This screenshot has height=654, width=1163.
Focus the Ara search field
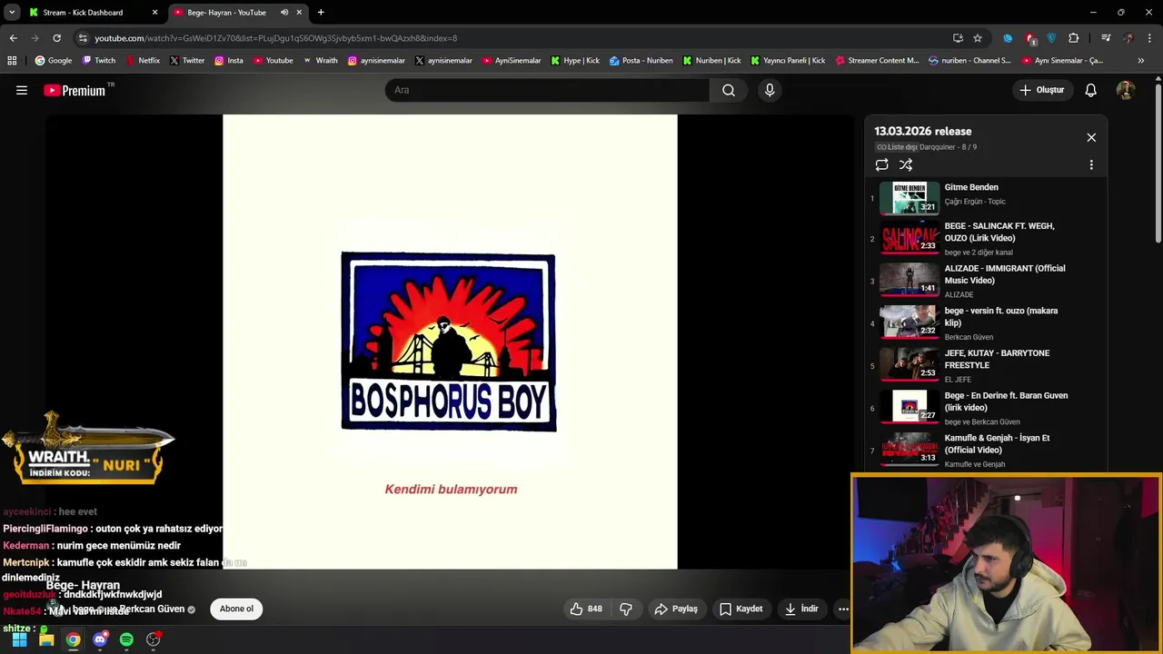(547, 90)
